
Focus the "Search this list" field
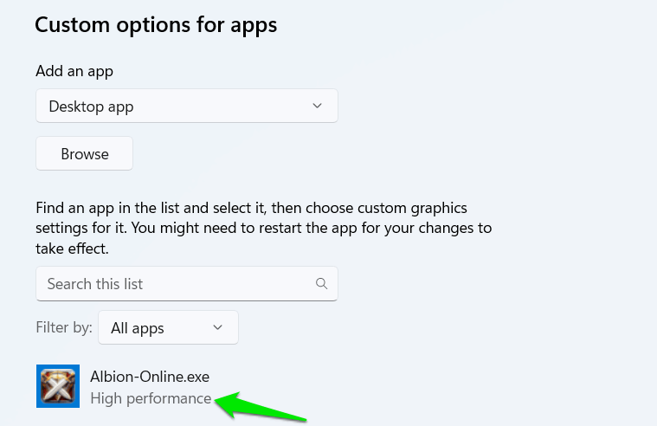tap(173, 284)
